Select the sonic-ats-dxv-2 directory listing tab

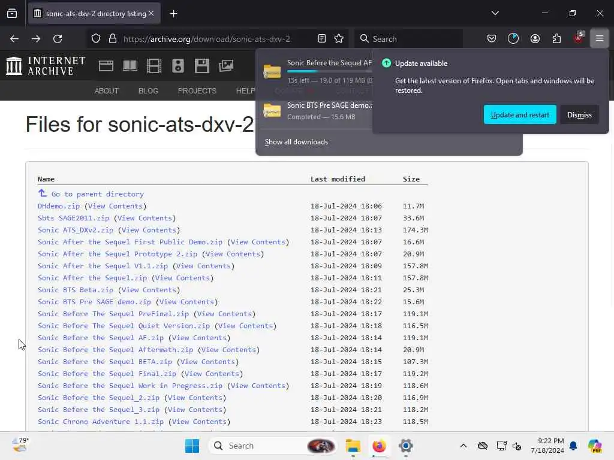point(94,14)
